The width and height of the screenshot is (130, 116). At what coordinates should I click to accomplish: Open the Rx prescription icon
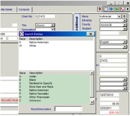[x=122, y=9]
